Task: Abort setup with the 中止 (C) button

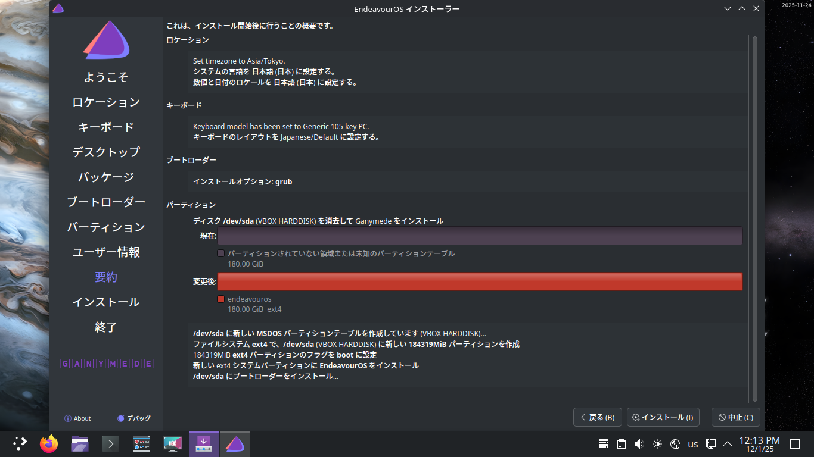Action: tap(736, 417)
